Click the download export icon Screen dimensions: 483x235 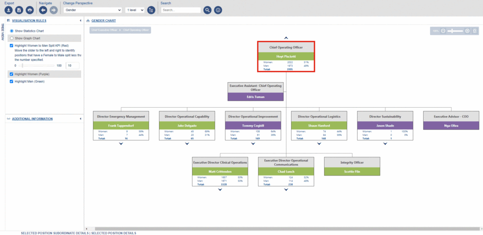[8, 10]
